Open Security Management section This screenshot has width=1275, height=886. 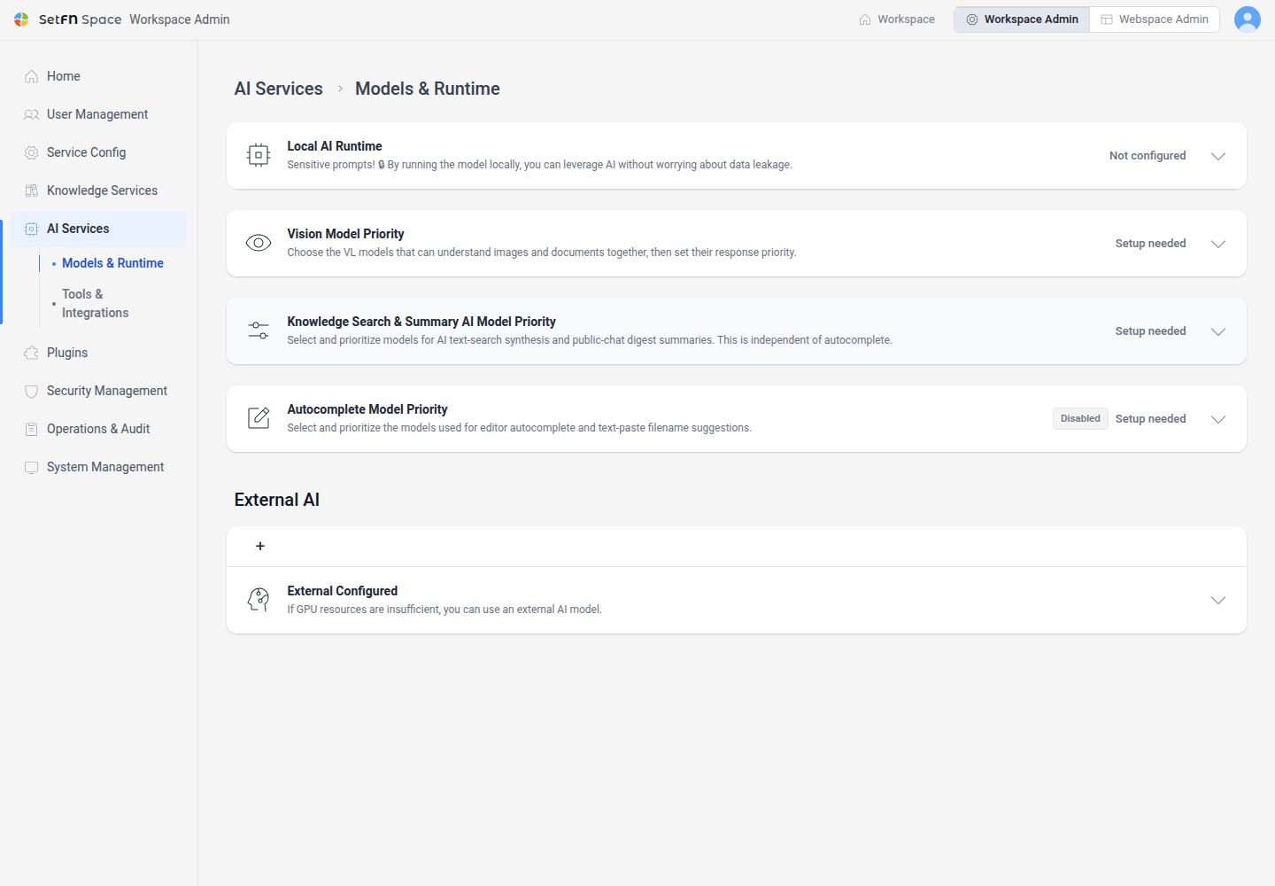pos(99,391)
